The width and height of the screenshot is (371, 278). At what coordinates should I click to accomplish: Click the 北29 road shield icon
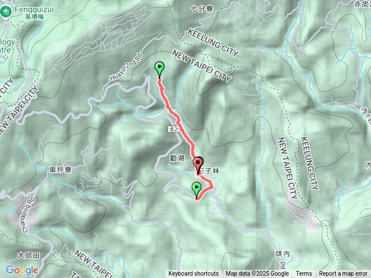[174, 129]
